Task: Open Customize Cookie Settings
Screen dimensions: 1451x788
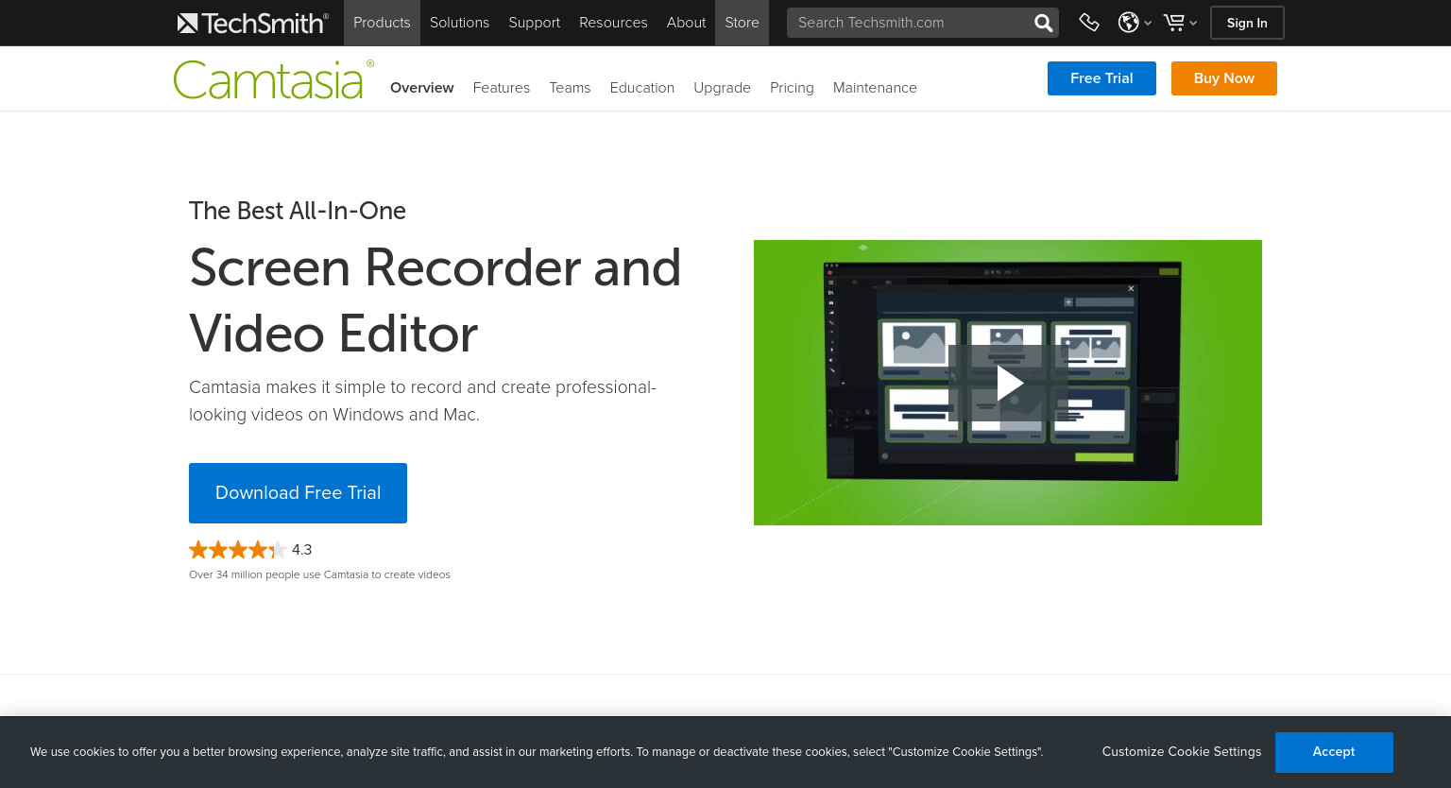Action: 1181,752
